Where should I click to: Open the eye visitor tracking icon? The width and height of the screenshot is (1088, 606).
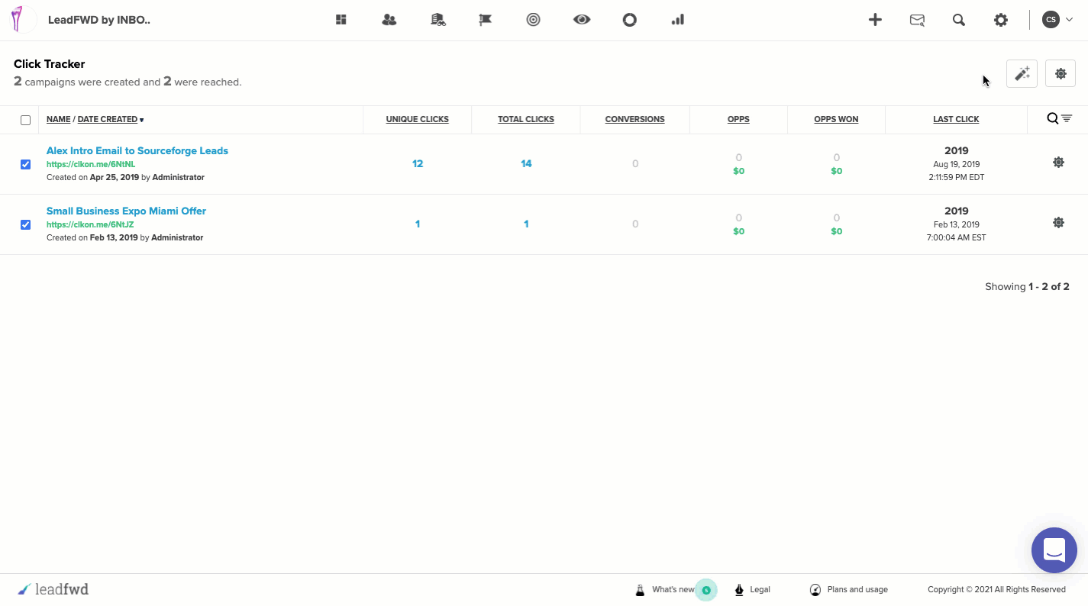point(582,20)
